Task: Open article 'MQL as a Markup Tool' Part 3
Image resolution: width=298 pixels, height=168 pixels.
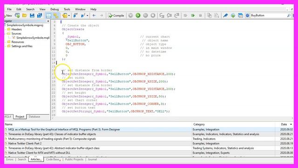Action: (64, 130)
